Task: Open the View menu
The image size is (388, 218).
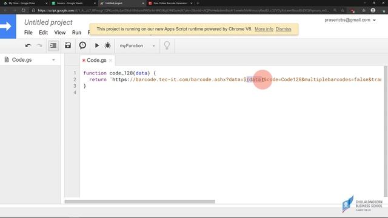Action: pyautogui.click(x=60, y=33)
